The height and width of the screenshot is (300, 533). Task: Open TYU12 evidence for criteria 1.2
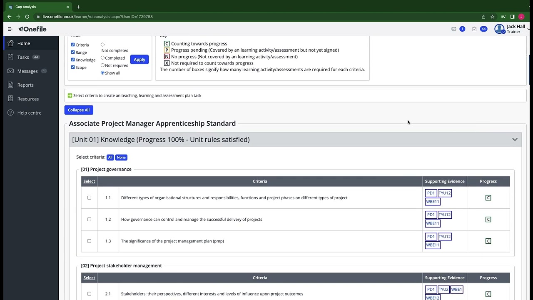tap(445, 215)
